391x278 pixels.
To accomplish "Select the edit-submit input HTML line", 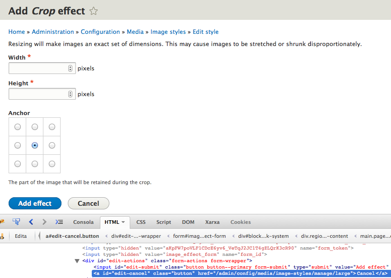I will [x=241, y=267].
